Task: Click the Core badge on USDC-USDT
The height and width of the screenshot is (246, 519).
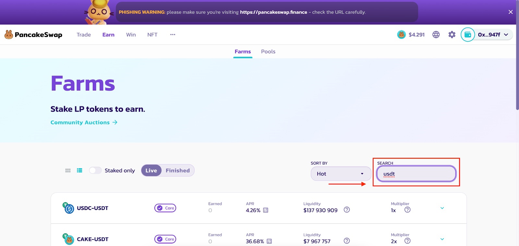Action: 165,208
